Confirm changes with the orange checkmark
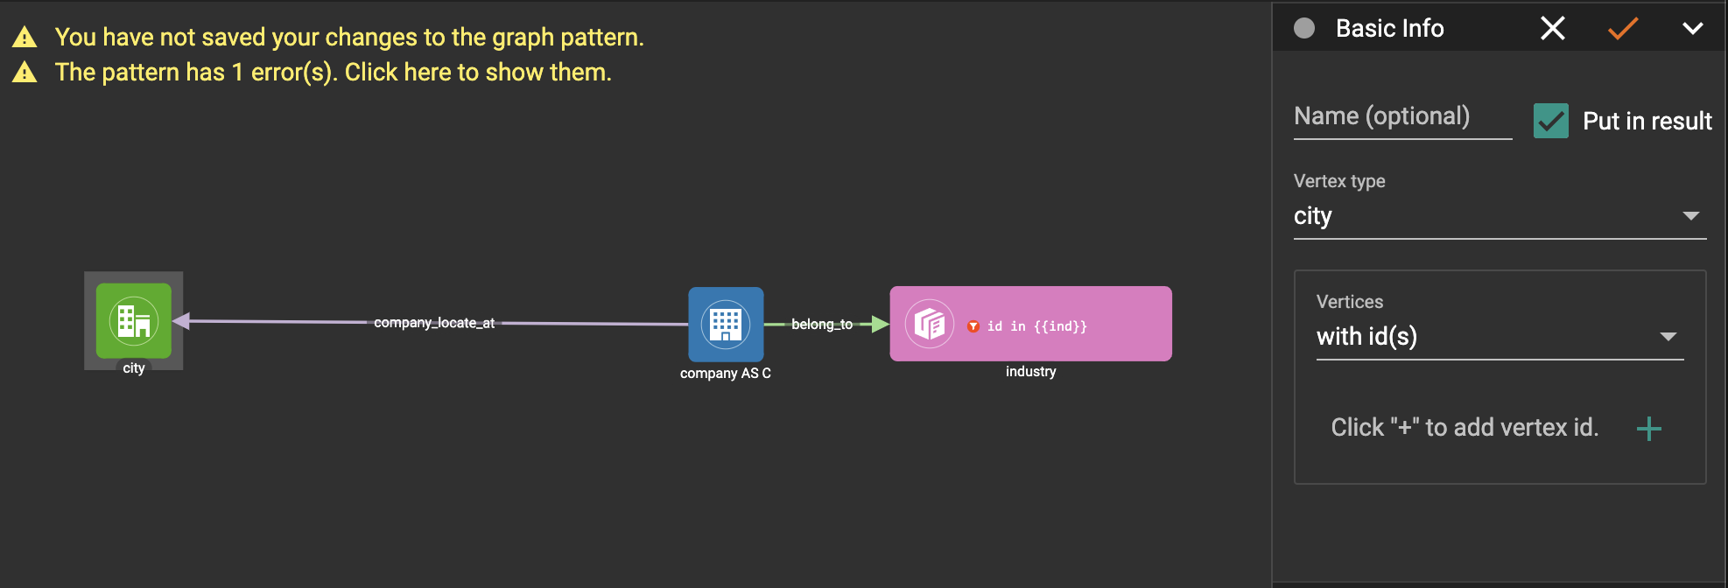 1622,29
